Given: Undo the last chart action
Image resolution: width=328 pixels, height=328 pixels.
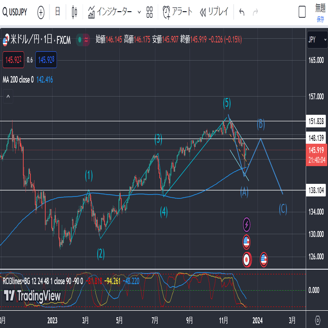Looking at the screenshot, I should pos(242,12).
